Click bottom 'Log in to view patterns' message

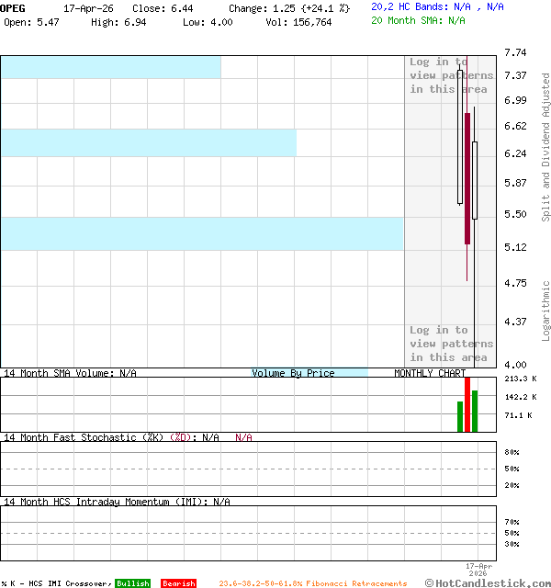pyautogui.click(x=451, y=344)
